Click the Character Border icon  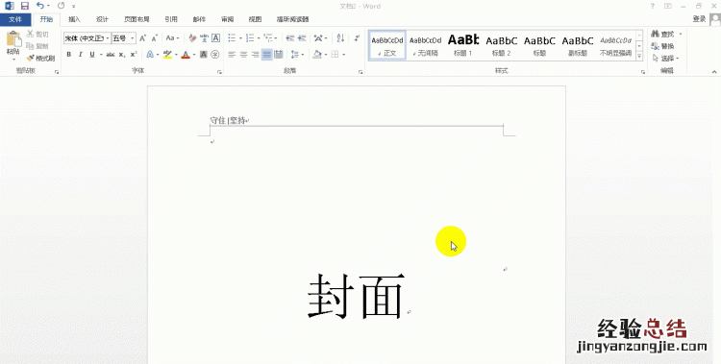pyautogui.click(x=215, y=38)
